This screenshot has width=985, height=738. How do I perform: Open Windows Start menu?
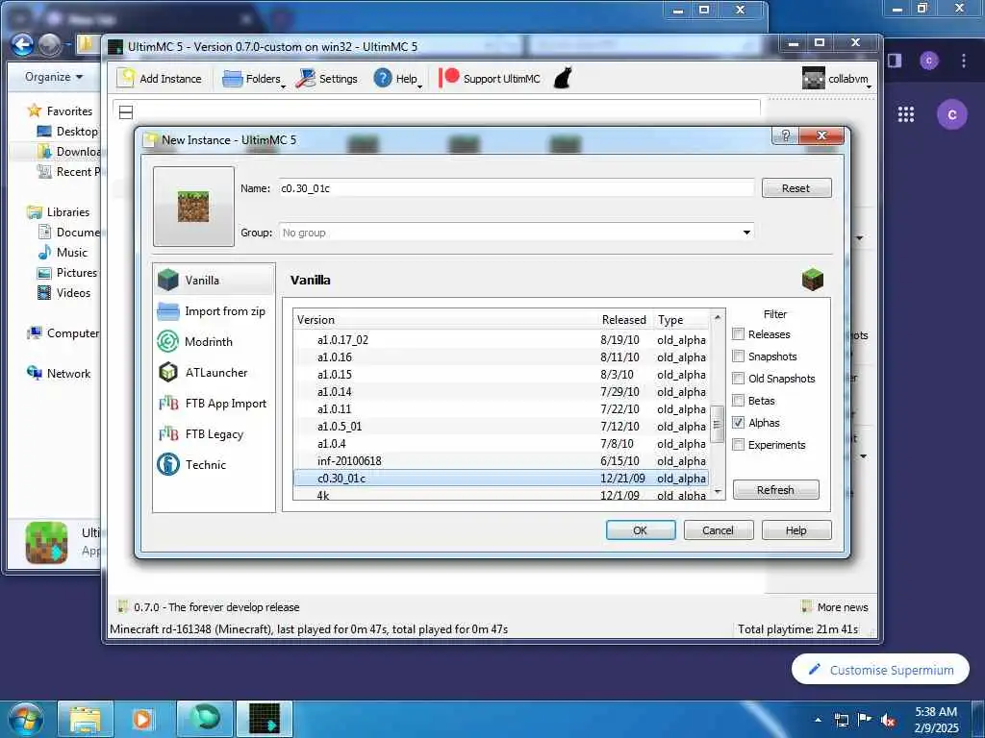[25, 719]
